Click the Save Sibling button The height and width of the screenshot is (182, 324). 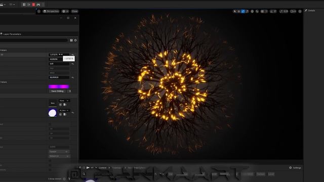pos(57,91)
